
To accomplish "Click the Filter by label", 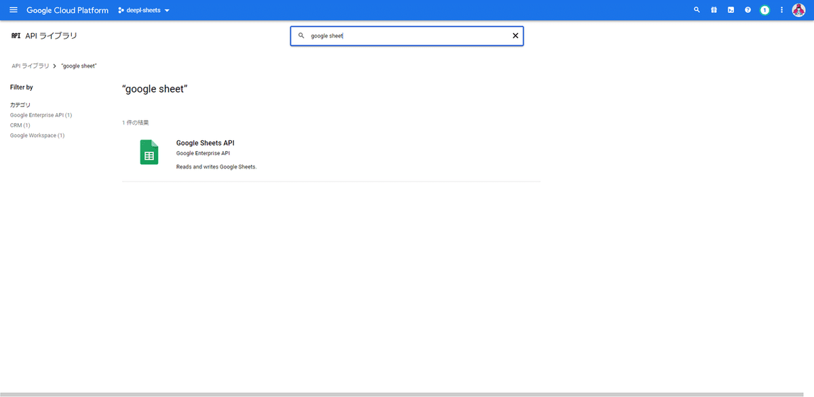I will click(22, 87).
